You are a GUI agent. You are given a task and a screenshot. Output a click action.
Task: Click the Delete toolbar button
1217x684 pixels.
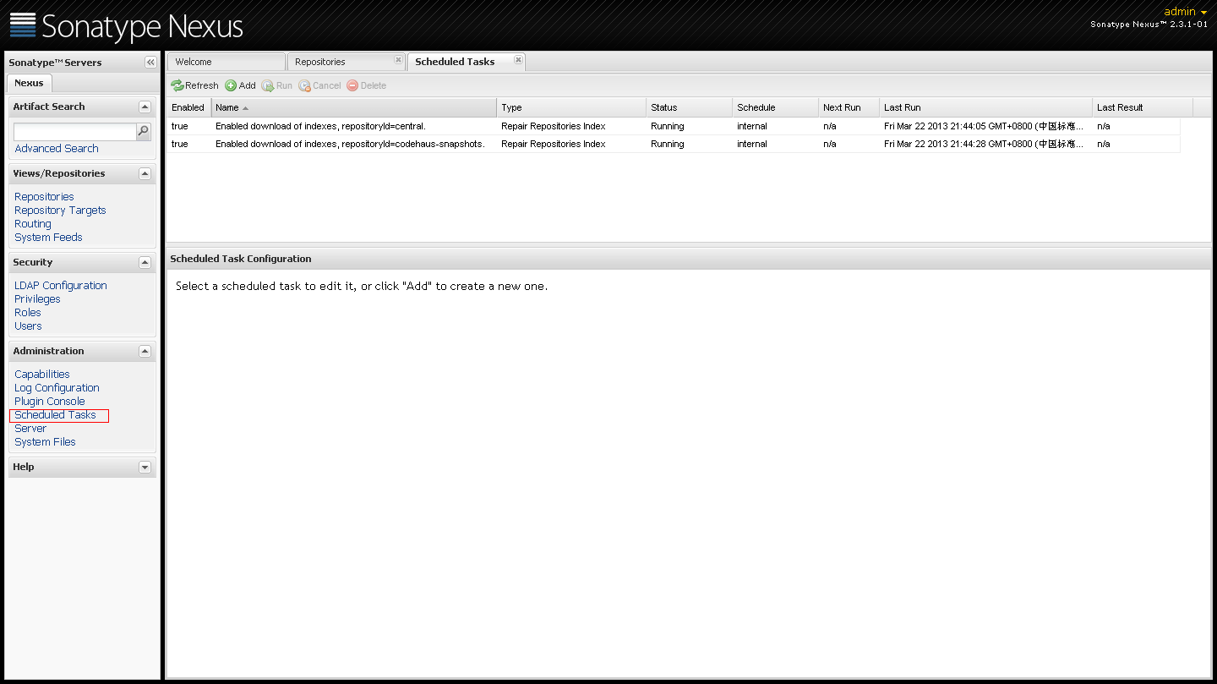point(367,85)
